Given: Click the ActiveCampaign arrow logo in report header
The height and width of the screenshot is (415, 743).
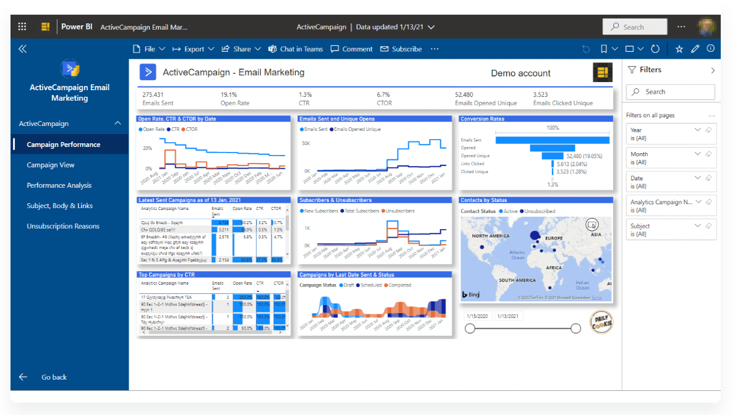Looking at the screenshot, I should coord(148,72).
